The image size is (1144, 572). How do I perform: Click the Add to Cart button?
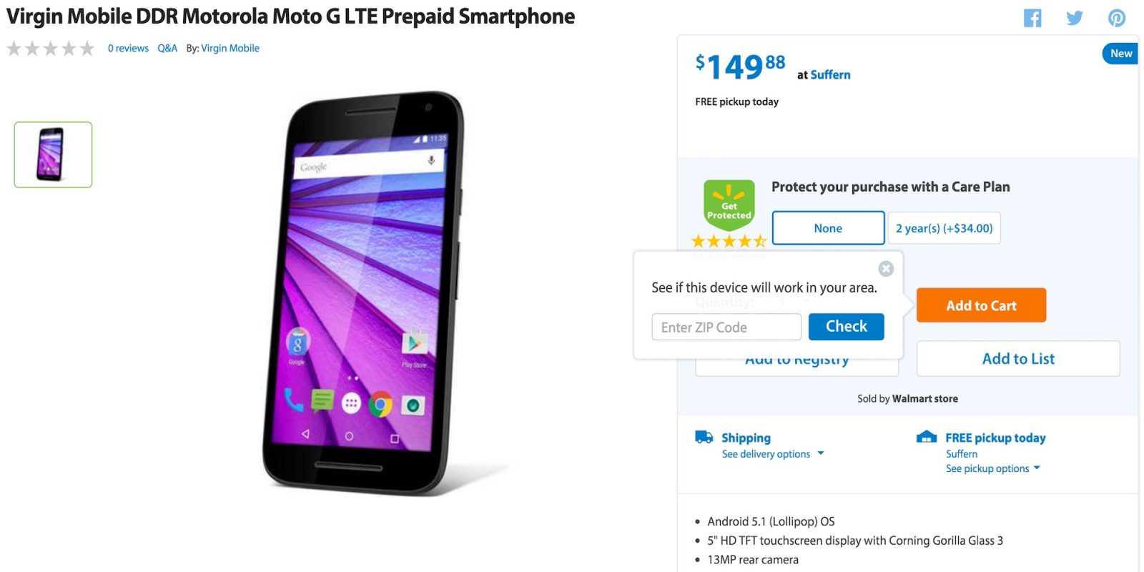(981, 305)
